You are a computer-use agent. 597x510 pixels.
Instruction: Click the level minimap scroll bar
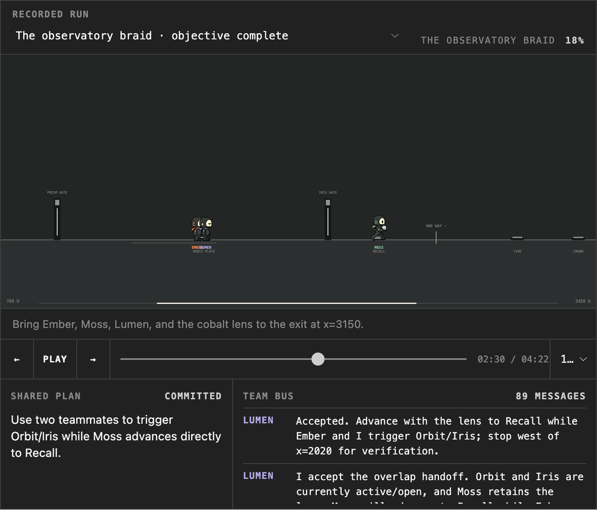point(287,303)
